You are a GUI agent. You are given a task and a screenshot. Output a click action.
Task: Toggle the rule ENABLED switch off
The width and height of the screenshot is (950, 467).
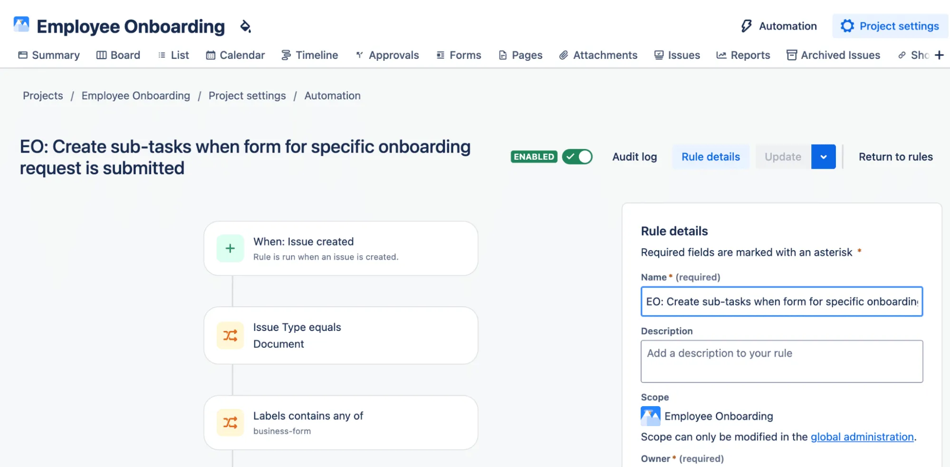[x=577, y=157]
